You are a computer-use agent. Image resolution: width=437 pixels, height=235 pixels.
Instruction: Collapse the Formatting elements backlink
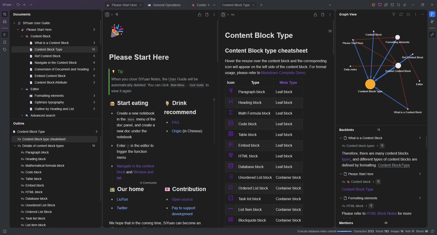[x=341, y=198]
